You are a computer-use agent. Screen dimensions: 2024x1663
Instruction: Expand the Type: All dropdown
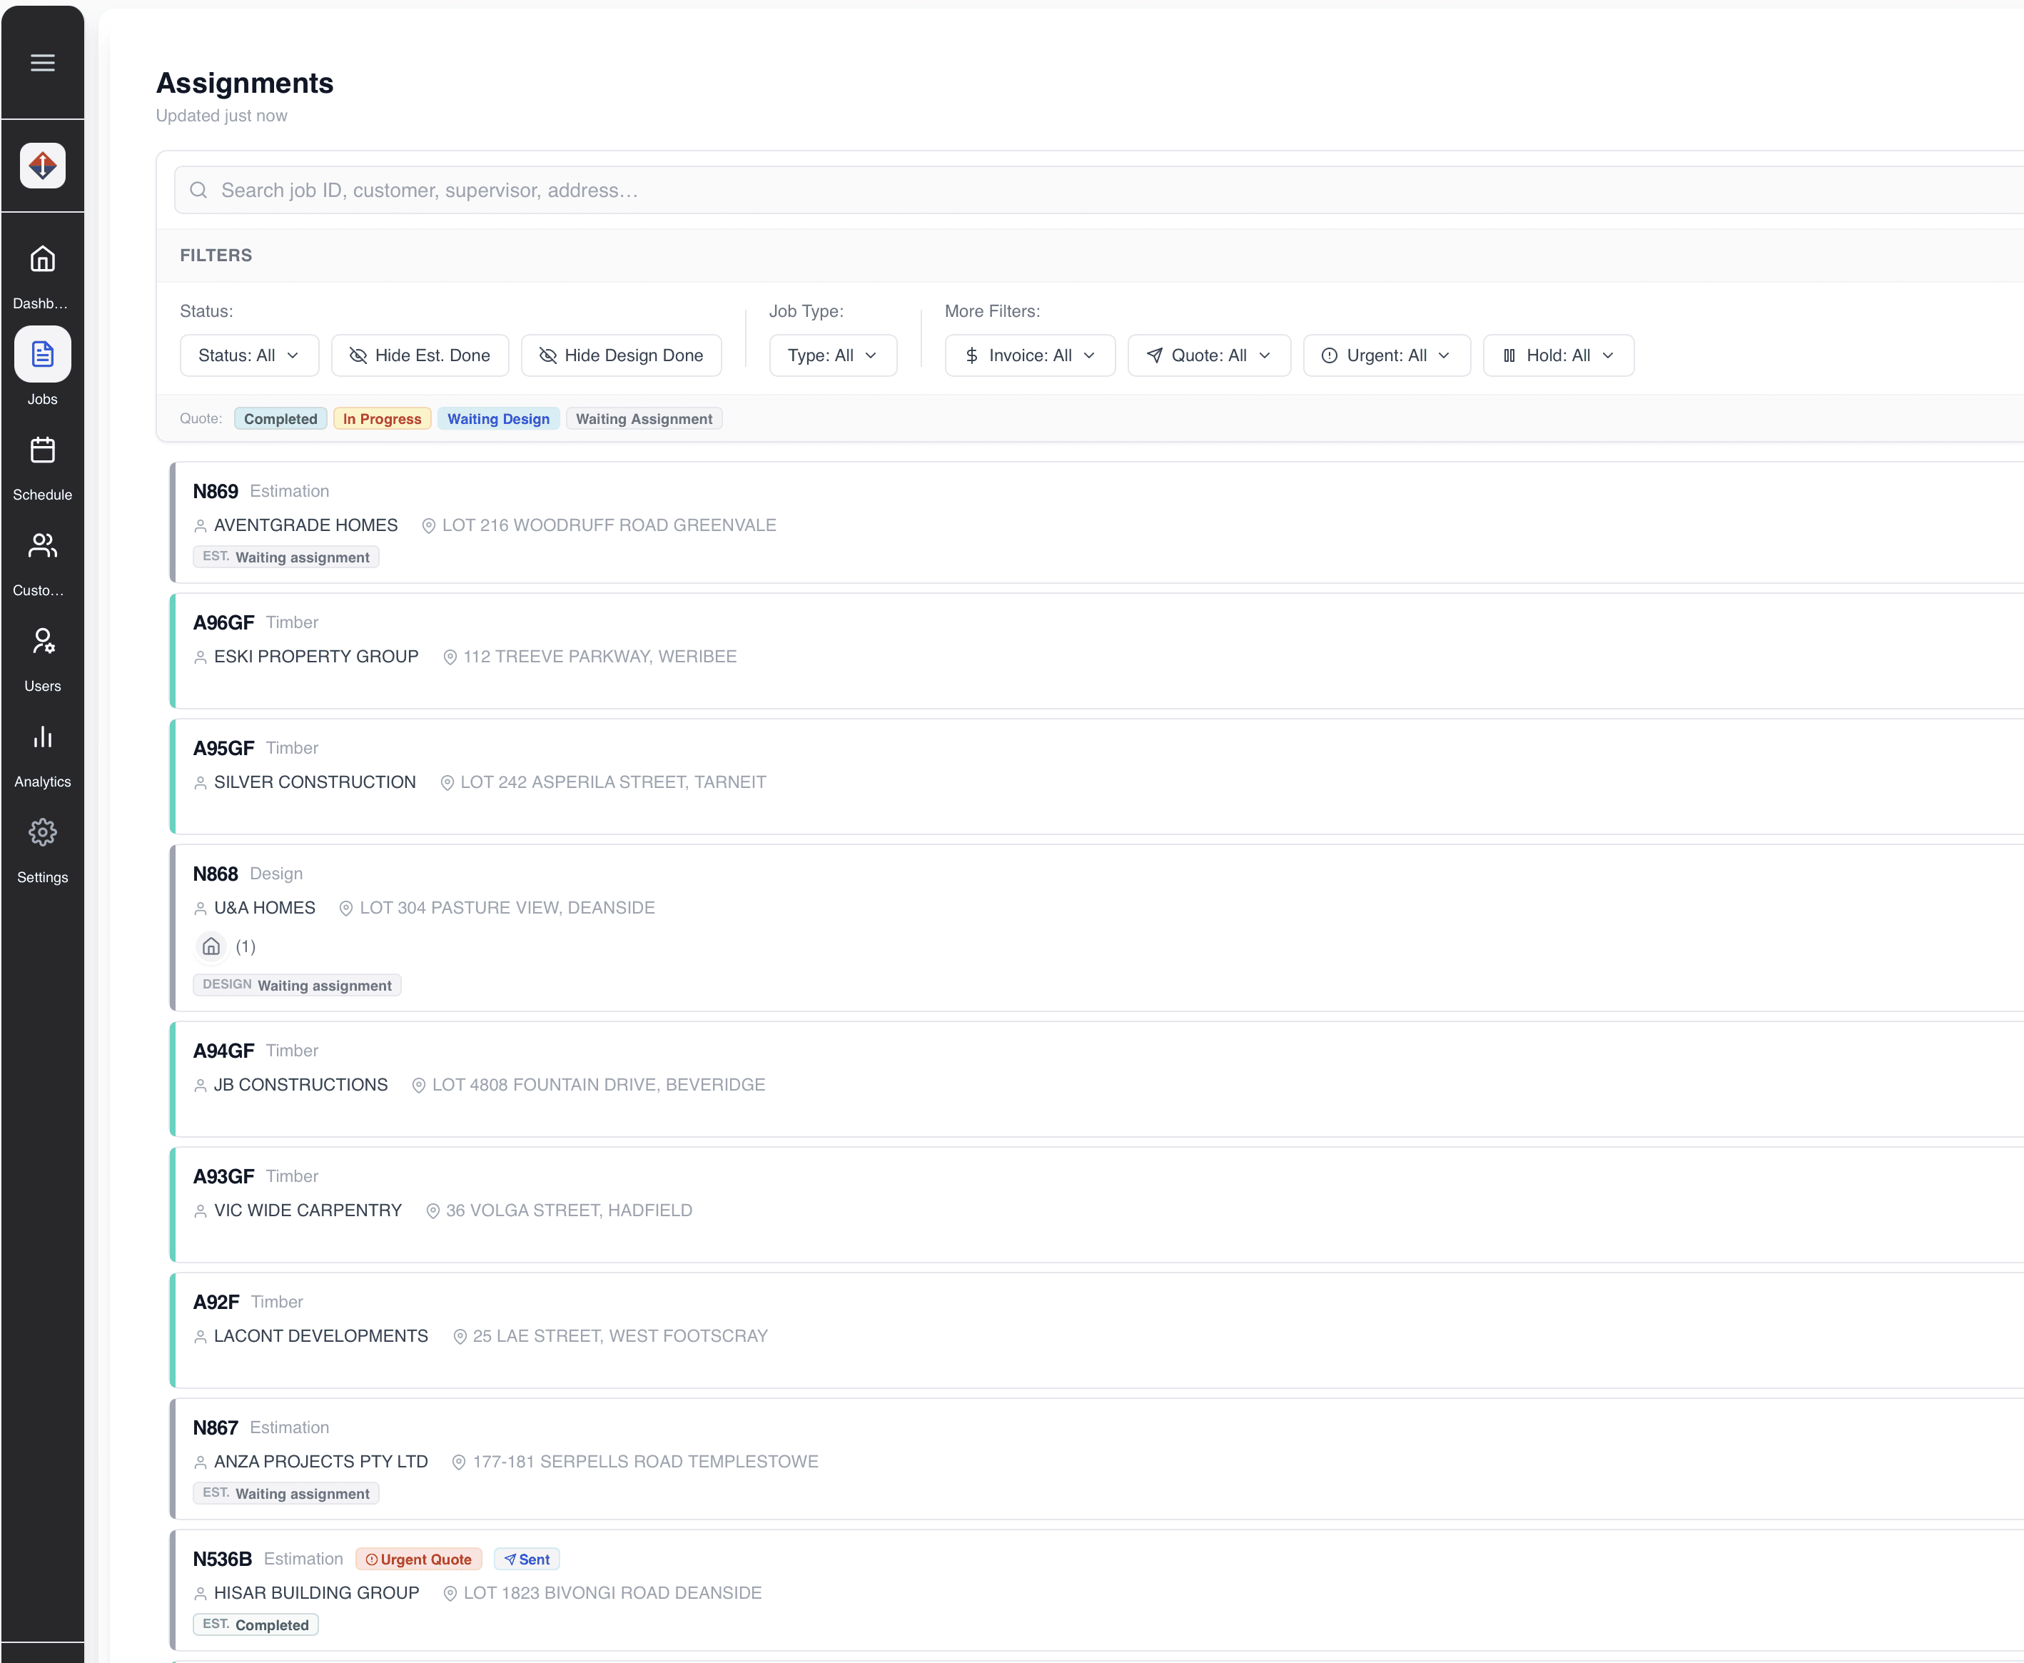pyautogui.click(x=831, y=355)
